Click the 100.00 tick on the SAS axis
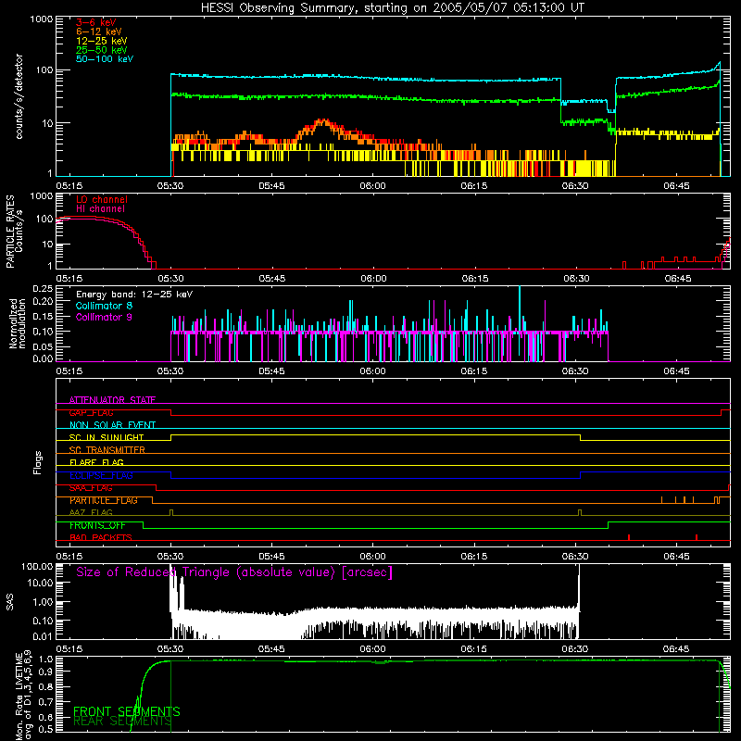The width and height of the screenshot is (741, 741). pyautogui.click(x=37, y=567)
